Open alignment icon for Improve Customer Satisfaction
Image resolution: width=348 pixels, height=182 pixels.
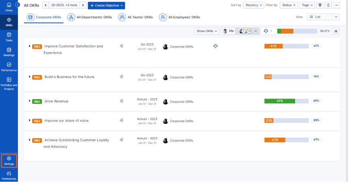click(x=122, y=46)
